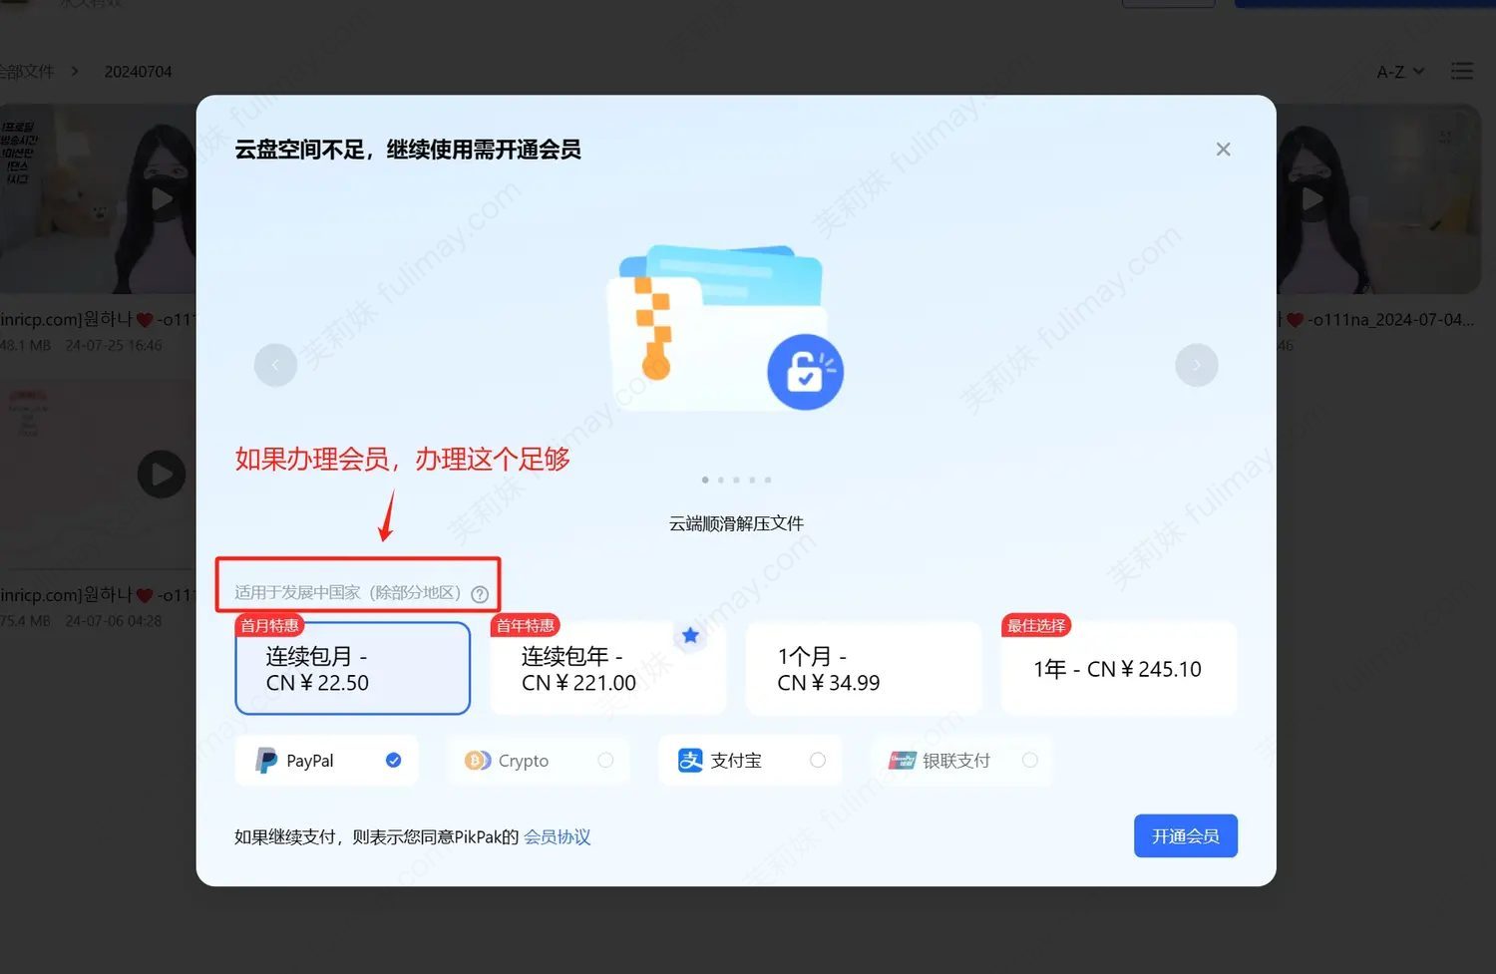This screenshot has height=974, width=1496.
Task: Choose the 连续包年 CN¥221.00 plan
Action: [x=607, y=669]
